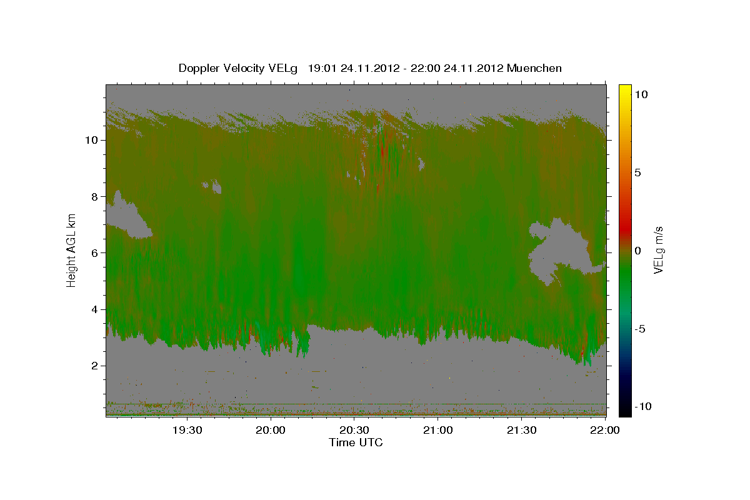
Task: Click the plot title Doppler Velocity VELg
Action: [x=239, y=68]
